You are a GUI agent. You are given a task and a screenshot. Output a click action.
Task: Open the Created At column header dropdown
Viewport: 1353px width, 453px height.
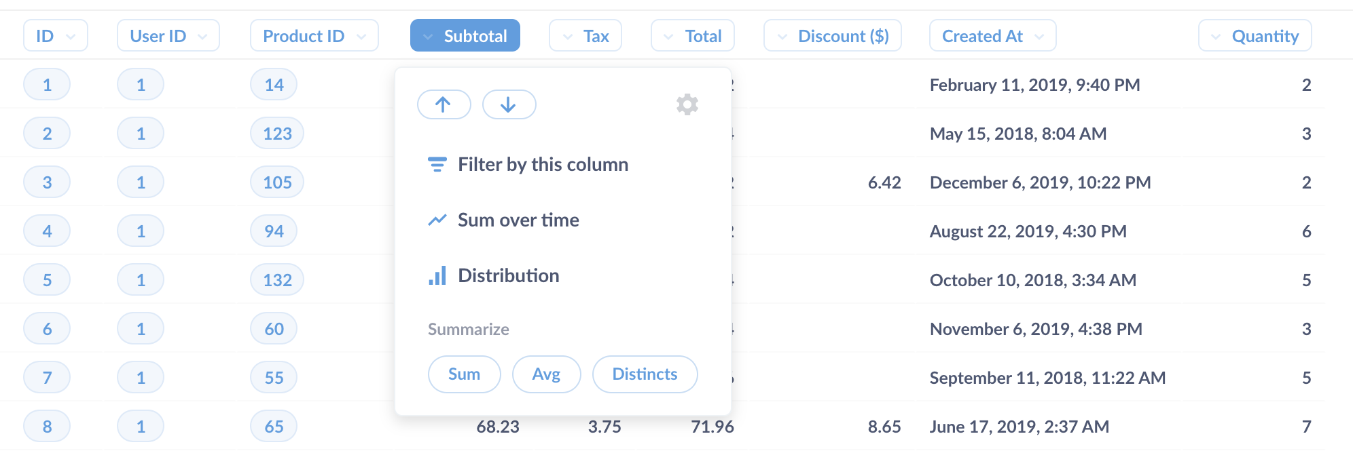click(992, 36)
